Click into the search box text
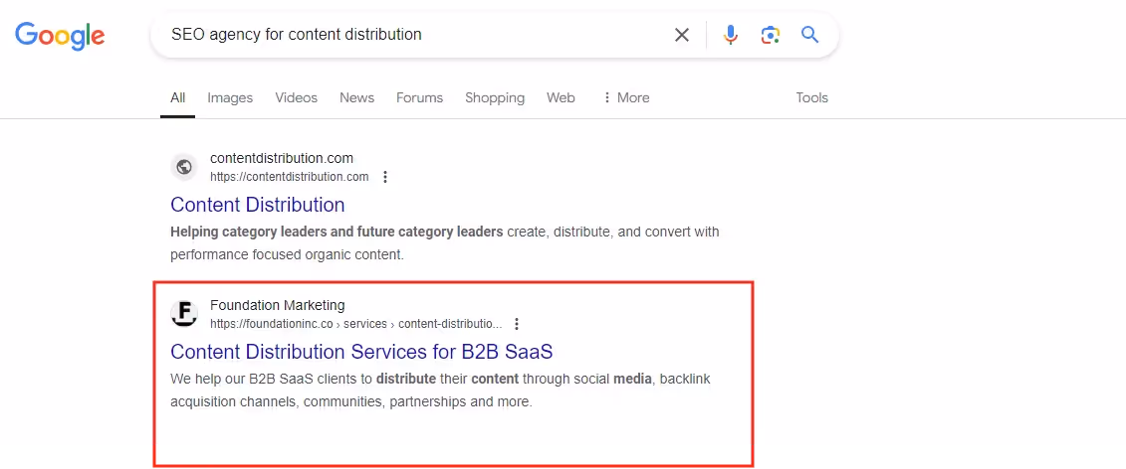Image resolution: width=1126 pixels, height=469 pixels. coord(296,35)
